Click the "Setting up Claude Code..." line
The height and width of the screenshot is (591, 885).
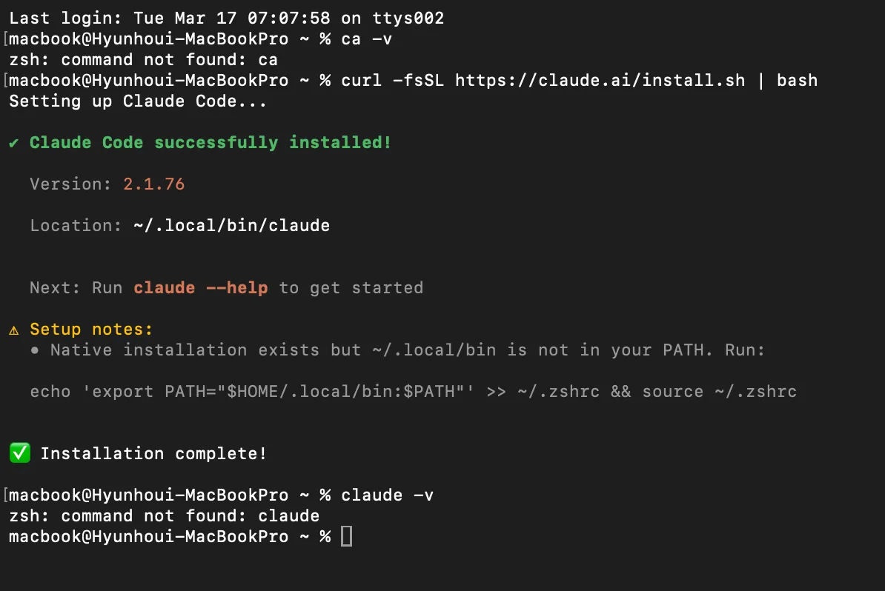click(138, 101)
